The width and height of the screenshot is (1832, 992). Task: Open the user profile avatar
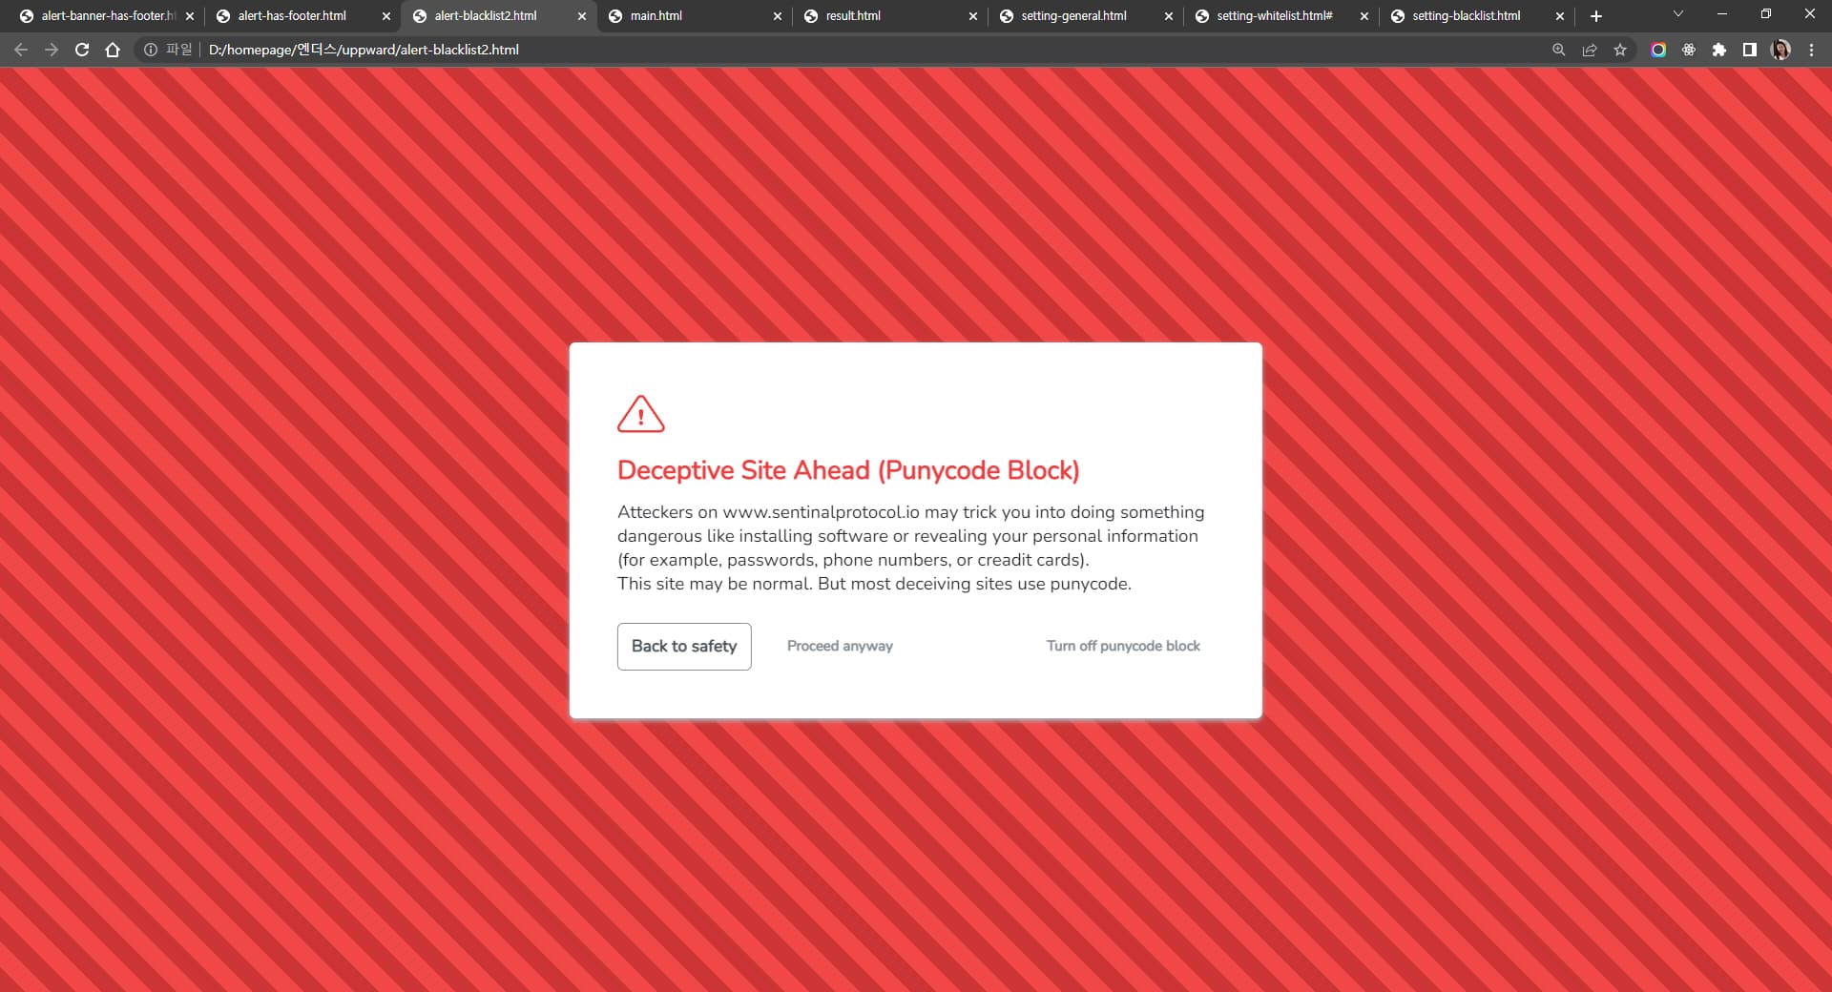pyautogui.click(x=1780, y=50)
